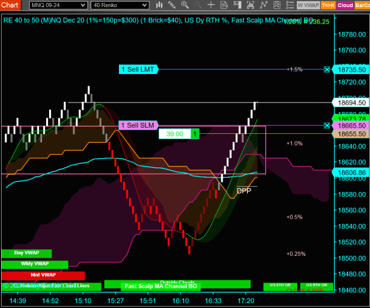Click the US RTH OR button
This screenshot has height=308, width=370.
click(317, 287)
